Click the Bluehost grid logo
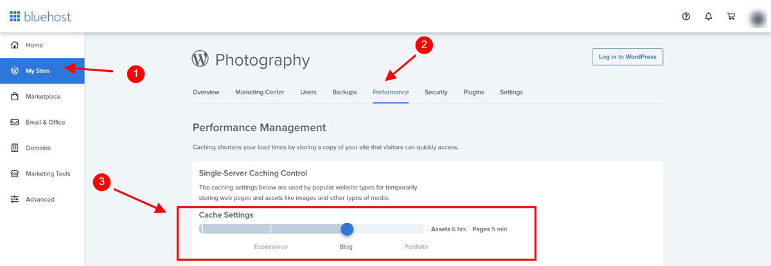 pos(15,16)
